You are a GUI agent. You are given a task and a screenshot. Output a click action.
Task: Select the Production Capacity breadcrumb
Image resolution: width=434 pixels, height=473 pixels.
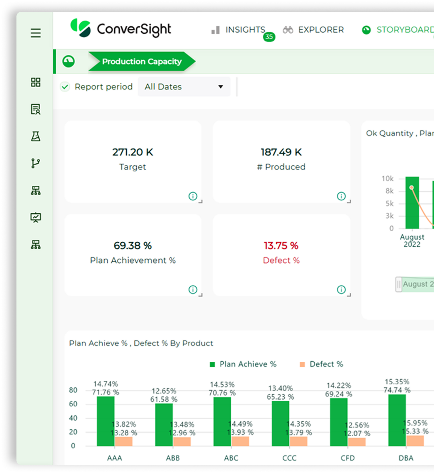tap(142, 61)
